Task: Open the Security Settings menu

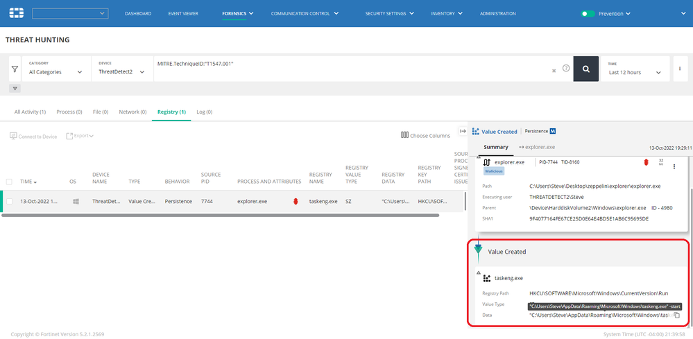Action: (389, 13)
